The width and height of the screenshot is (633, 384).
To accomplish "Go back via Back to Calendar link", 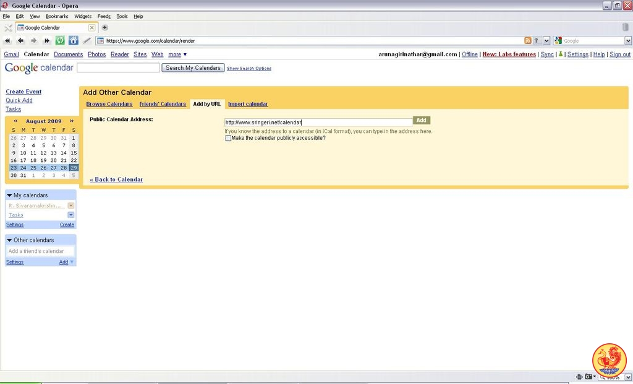I will click(116, 180).
